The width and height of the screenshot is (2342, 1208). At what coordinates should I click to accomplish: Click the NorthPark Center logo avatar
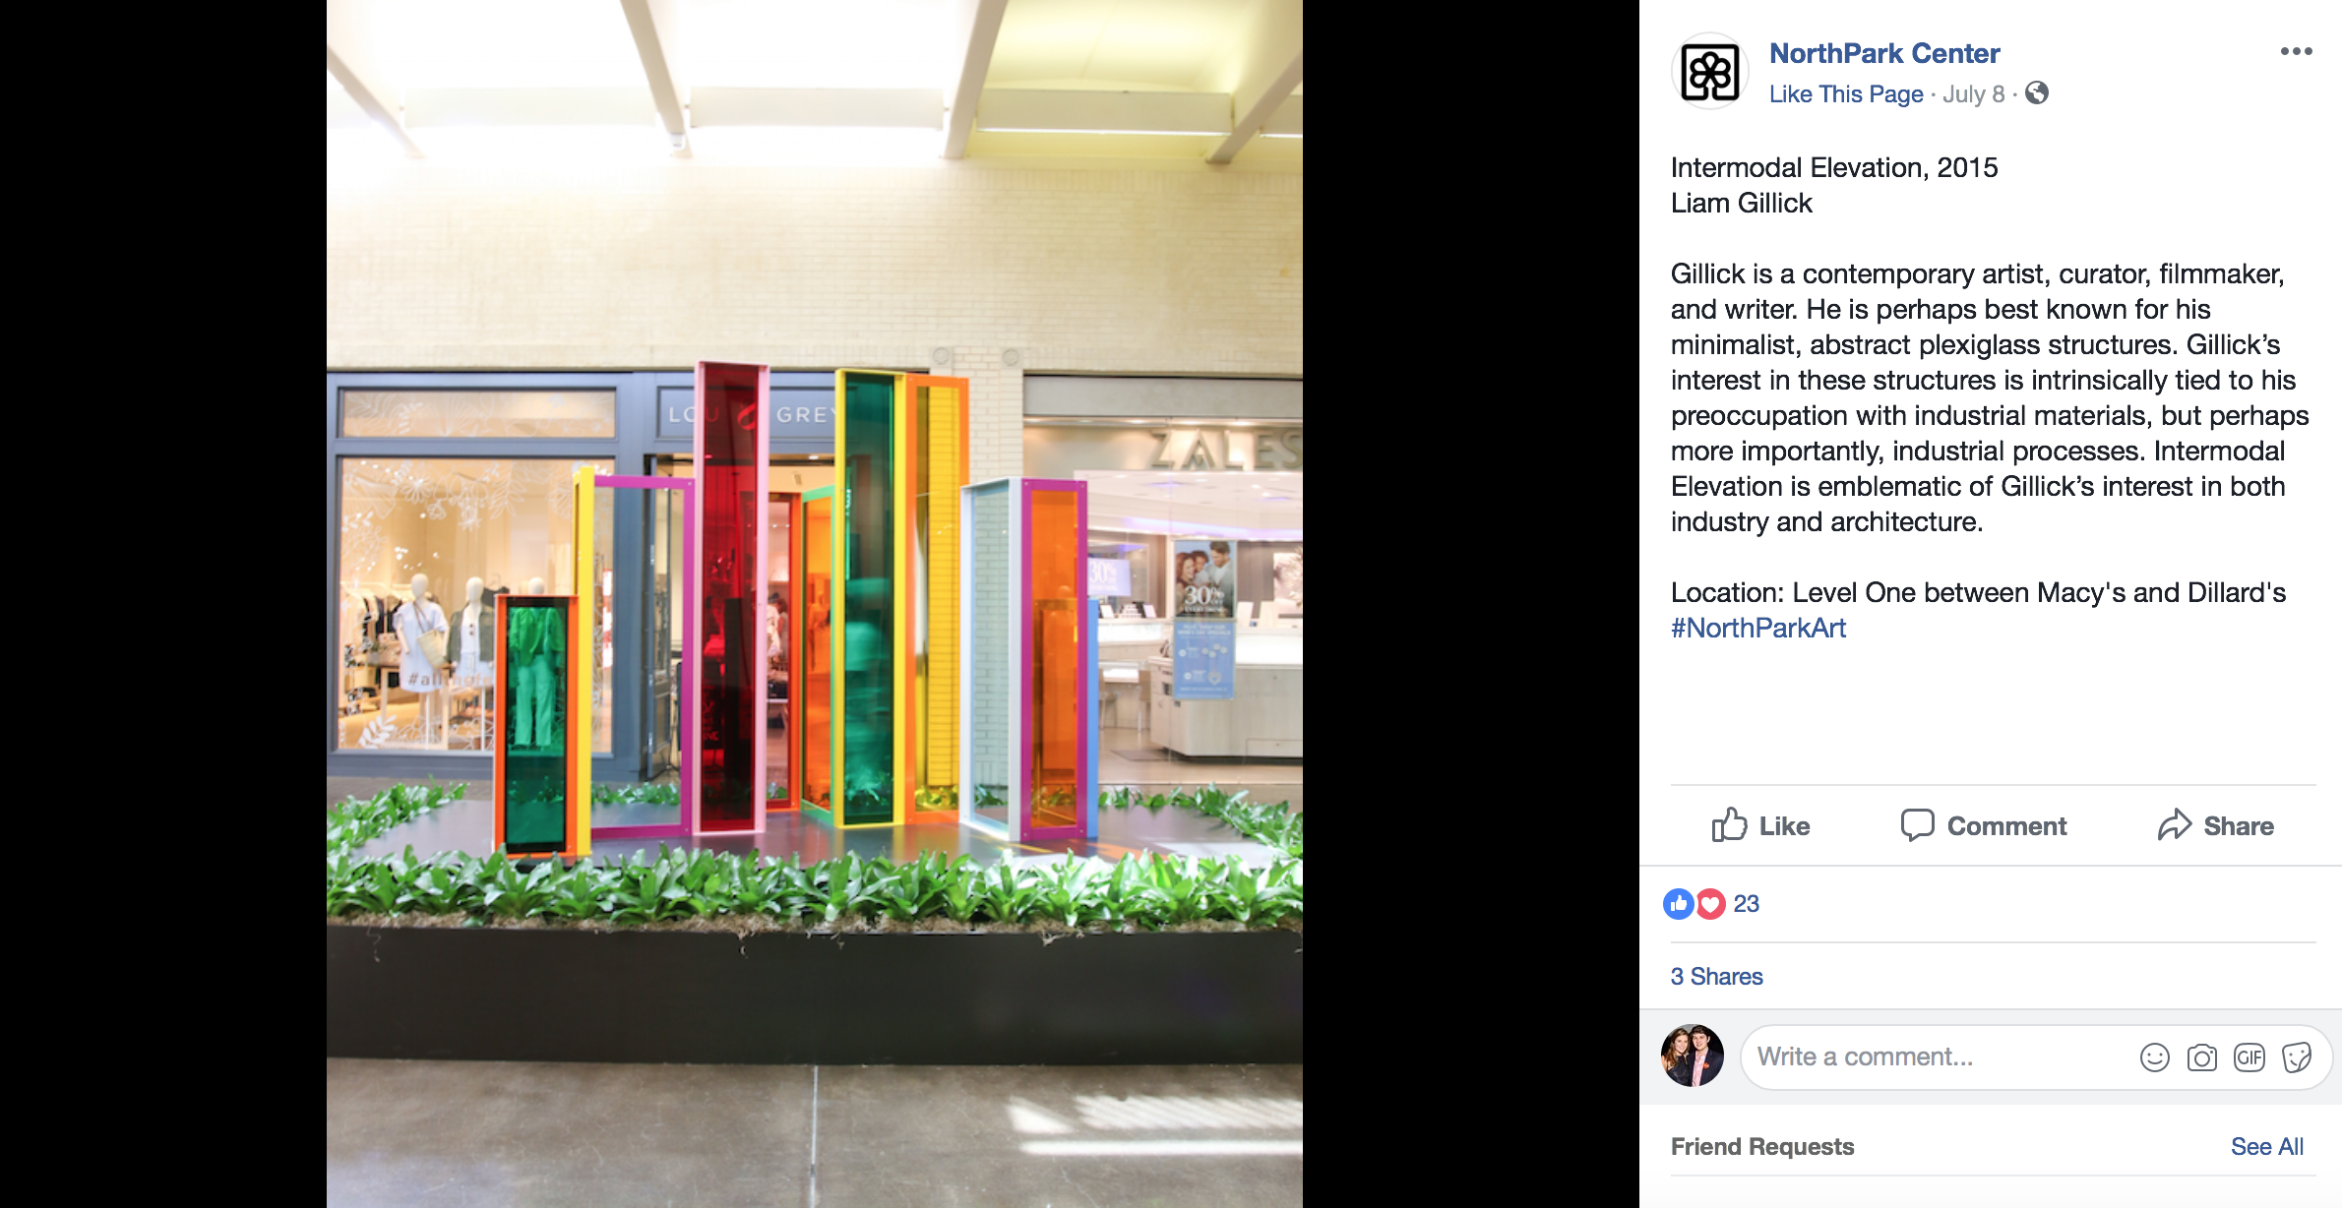click(x=1710, y=72)
